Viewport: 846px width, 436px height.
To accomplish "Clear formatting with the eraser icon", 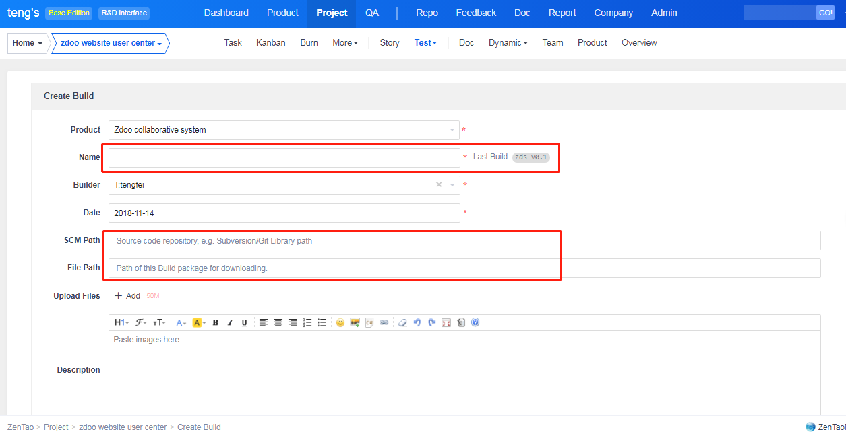I will point(402,323).
